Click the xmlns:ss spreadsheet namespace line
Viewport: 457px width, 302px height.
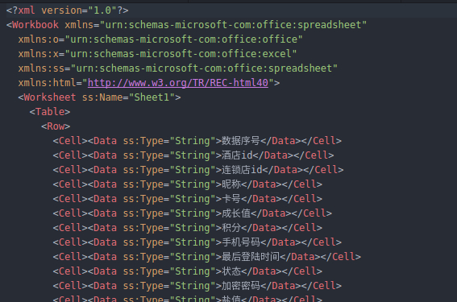pos(178,68)
